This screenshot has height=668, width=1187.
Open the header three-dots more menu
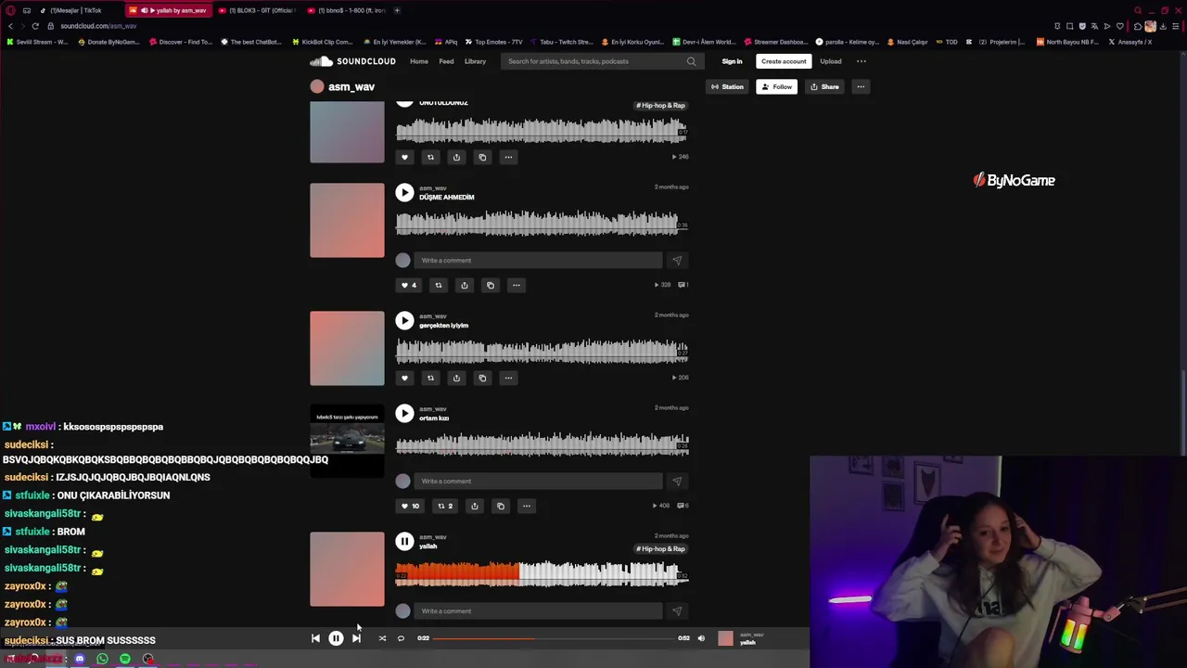[x=861, y=61]
